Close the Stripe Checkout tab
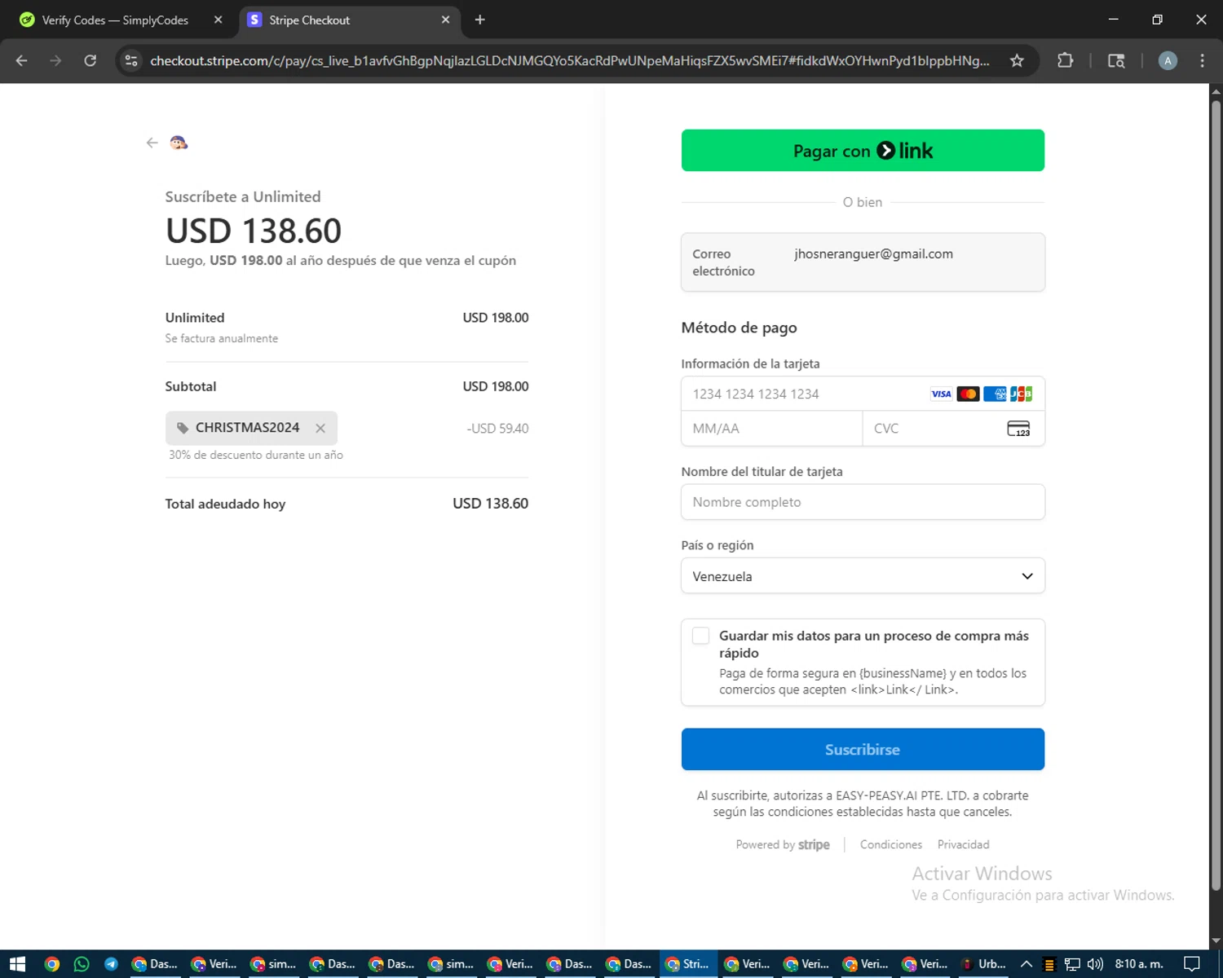This screenshot has width=1223, height=978. point(445,20)
